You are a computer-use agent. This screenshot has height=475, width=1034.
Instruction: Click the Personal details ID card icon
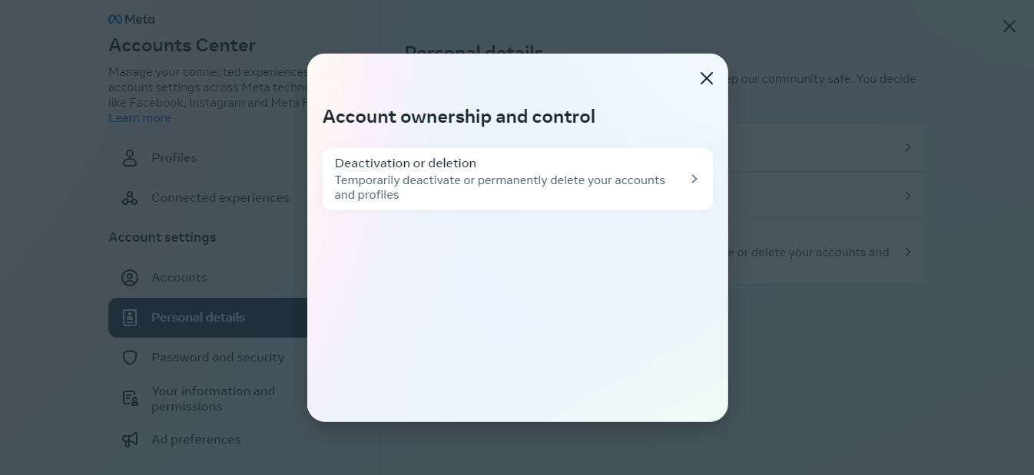tap(130, 318)
